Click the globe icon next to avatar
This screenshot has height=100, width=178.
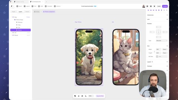tap(147, 6)
